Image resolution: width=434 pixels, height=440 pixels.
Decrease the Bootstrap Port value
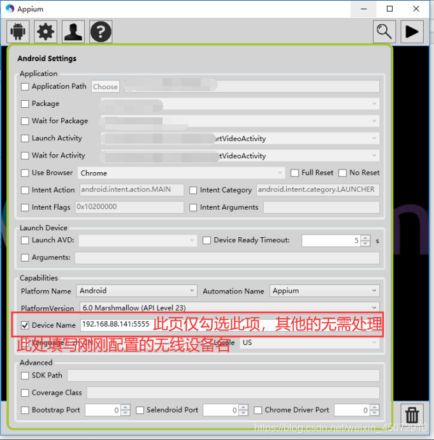point(126,413)
